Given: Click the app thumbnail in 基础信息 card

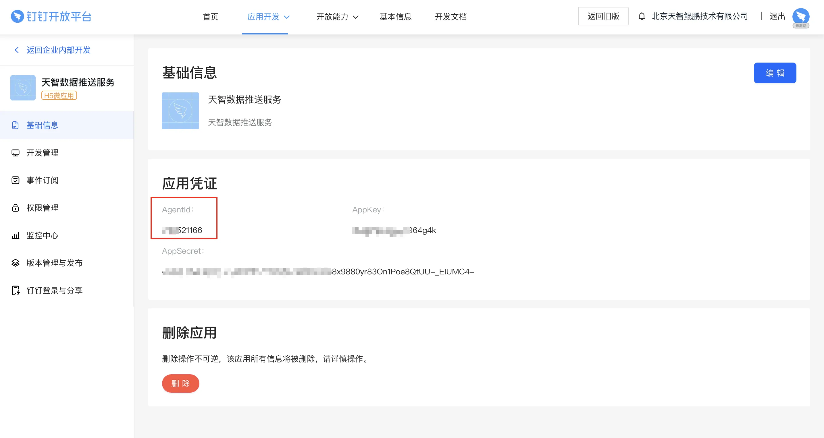Looking at the screenshot, I should click(180, 111).
